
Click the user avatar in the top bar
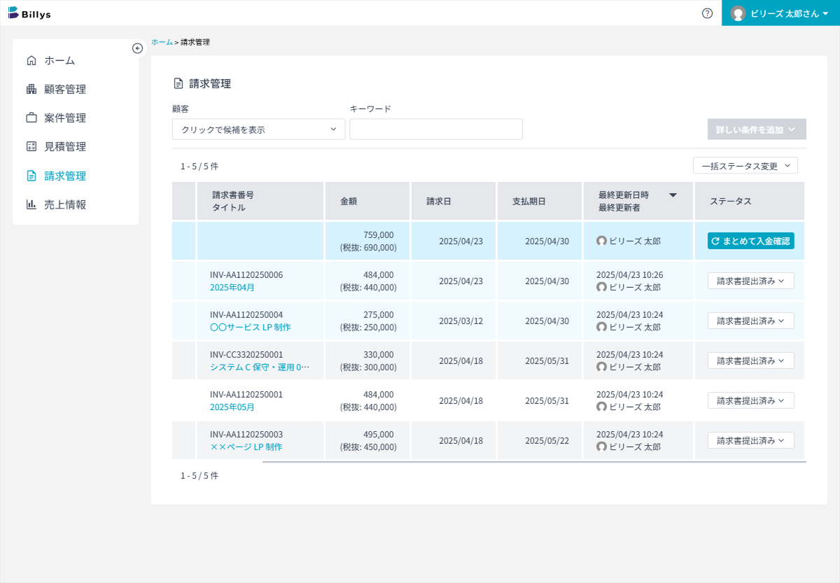tap(738, 13)
